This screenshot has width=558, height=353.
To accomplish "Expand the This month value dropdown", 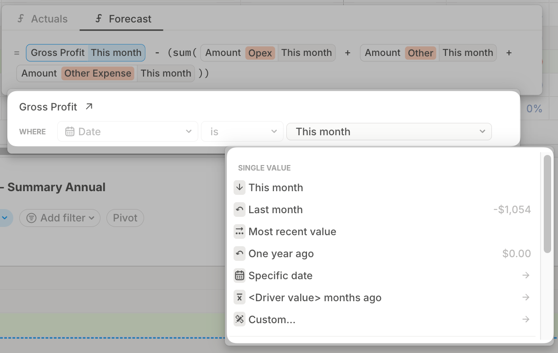I will (389, 132).
